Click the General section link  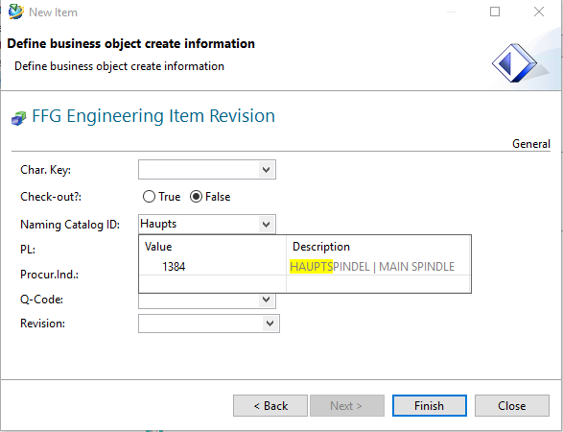[x=531, y=144]
